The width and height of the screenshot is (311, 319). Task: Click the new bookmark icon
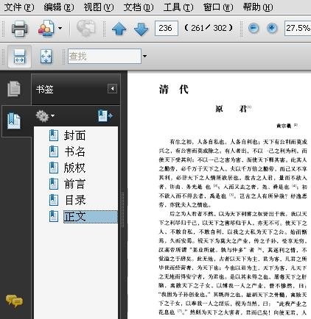point(105,115)
